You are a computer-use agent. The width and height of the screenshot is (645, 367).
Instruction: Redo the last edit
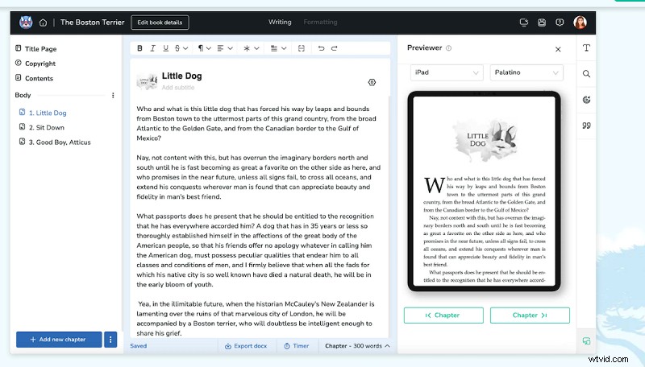(335, 48)
